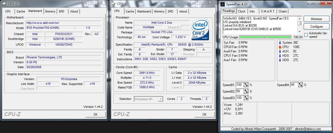Select the Readings tab in SpeedFan
The image size is (333, 133).
228,11
